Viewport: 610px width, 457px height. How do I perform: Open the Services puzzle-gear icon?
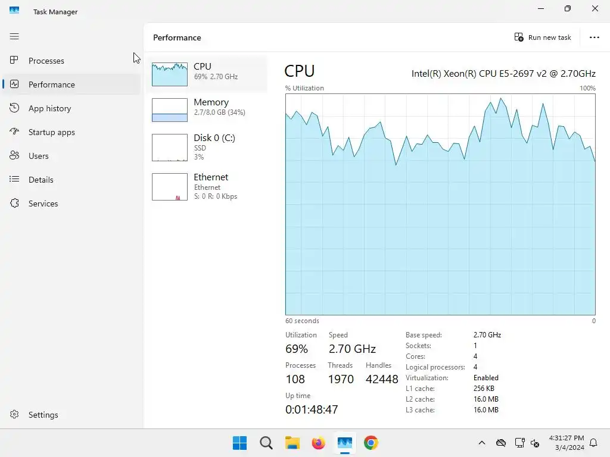point(14,204)
